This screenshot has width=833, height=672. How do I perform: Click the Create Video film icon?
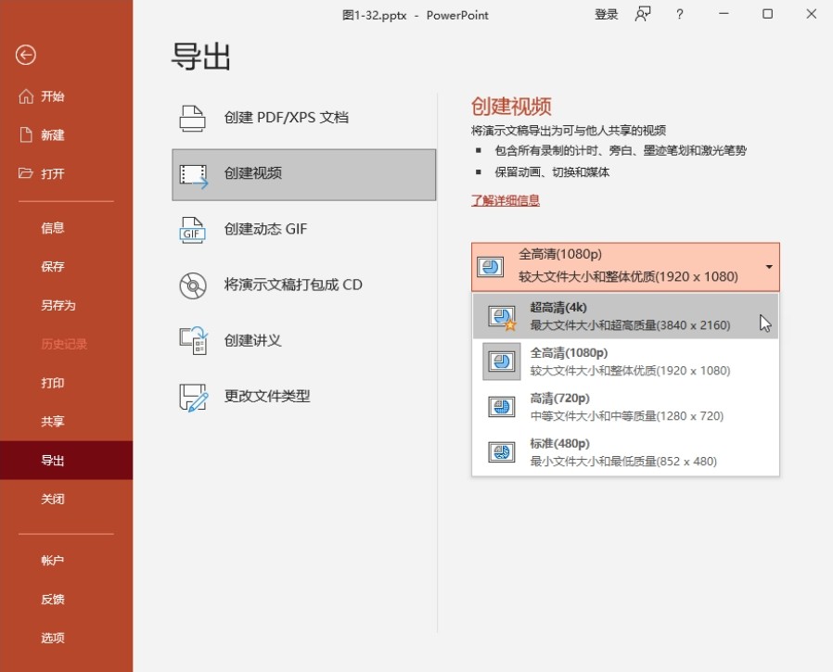[x=193, y=174]
